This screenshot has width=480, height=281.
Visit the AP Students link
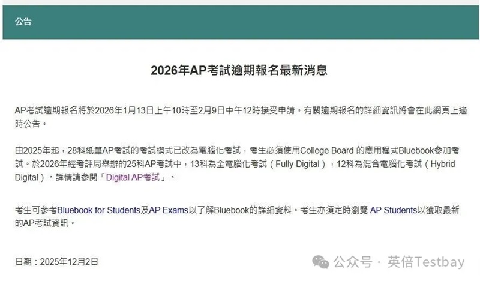click(x=394, y=211)
